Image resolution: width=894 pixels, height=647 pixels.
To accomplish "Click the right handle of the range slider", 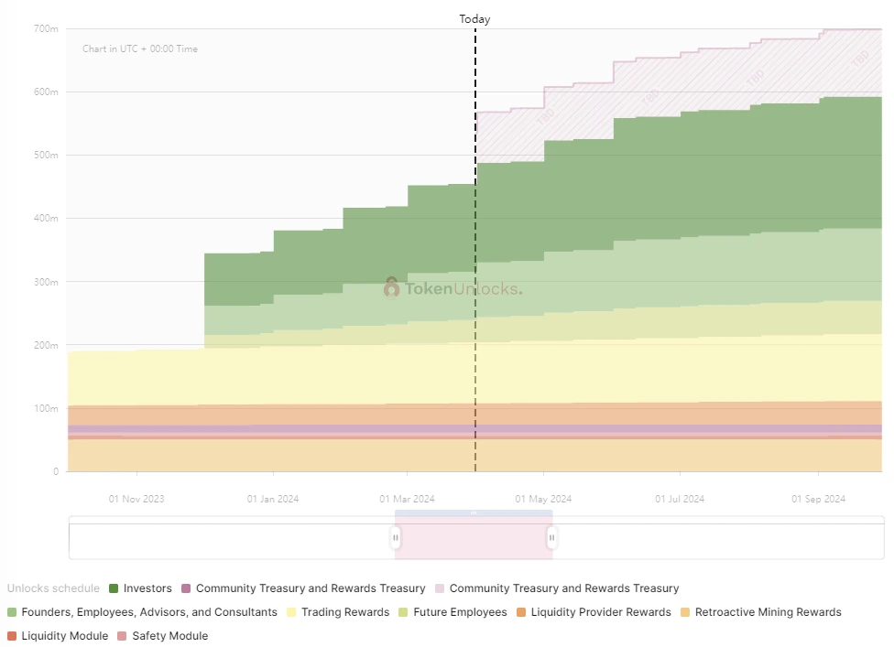I will pyautogui.click(x=551, y=538).
